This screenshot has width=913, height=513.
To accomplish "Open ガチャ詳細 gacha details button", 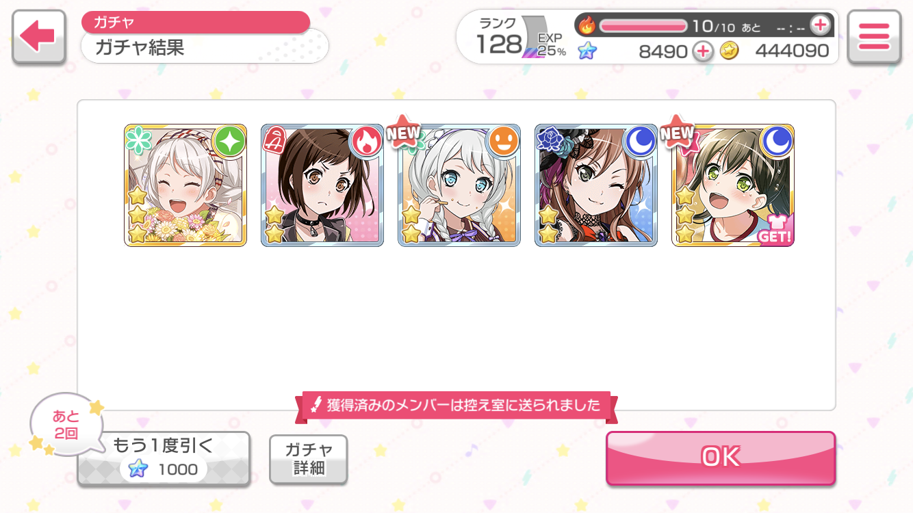I will (309, 459).
